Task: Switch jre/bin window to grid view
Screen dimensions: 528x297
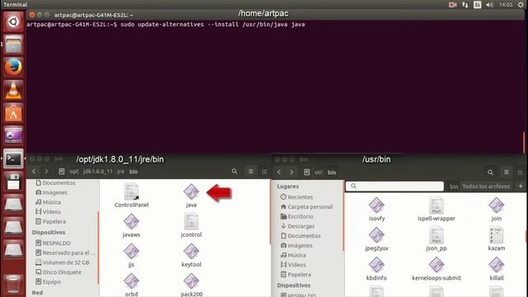Action: tap(264, 172)
